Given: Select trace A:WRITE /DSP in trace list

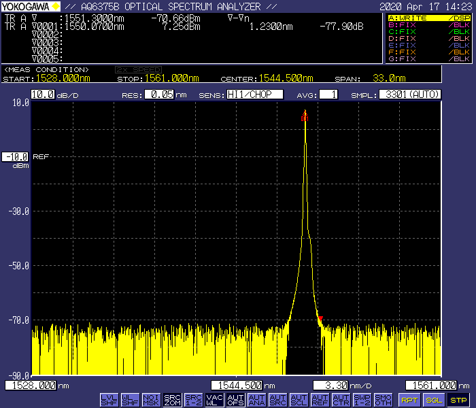Looking at the screenshot, I should (x=428, y=18).
